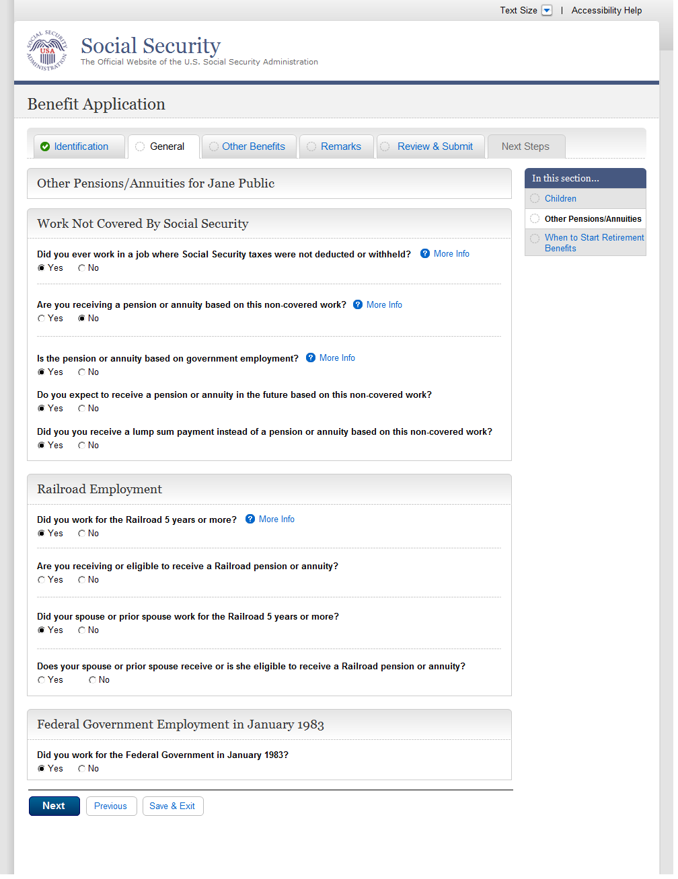678x879 pixels.
Task: Click help icon next to Railroad 5 years question
Action: pos(250,519)
